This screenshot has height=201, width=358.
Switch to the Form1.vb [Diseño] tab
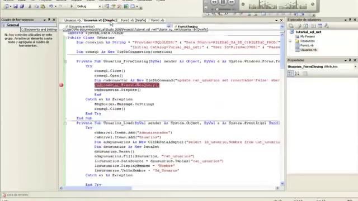(x=133, y=20)
